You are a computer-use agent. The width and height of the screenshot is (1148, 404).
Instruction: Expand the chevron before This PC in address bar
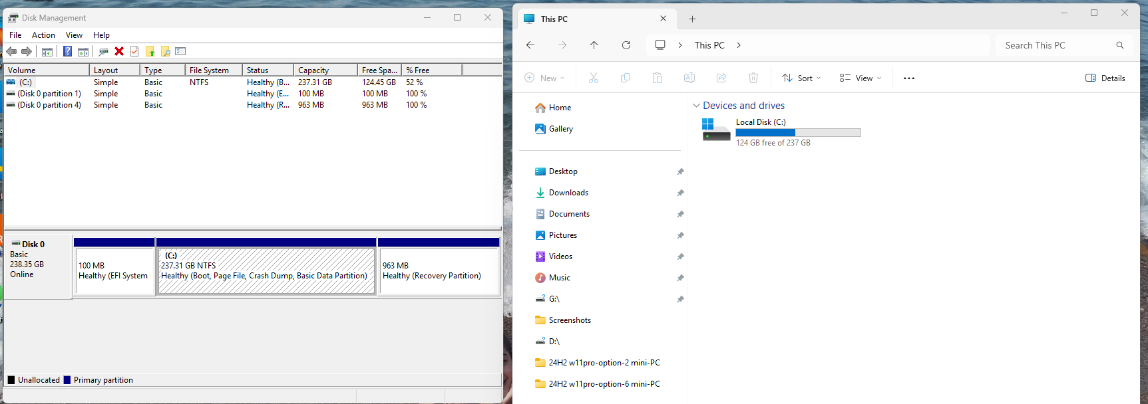coord(680,45)
